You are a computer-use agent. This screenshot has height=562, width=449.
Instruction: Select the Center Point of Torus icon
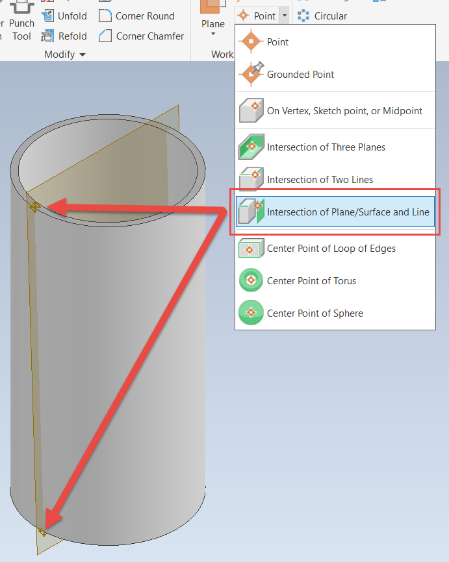coord(251,280)
